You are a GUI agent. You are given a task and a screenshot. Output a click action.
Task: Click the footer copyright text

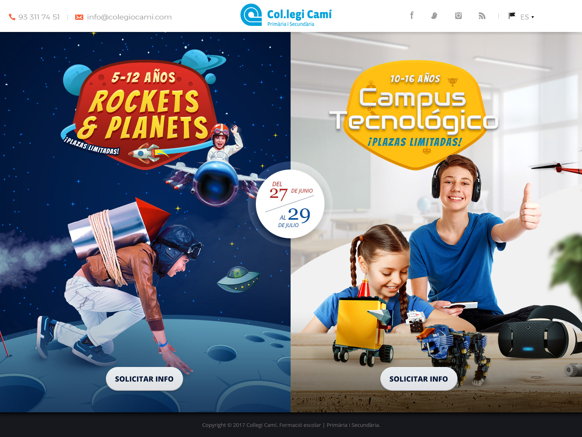(291, 425)
